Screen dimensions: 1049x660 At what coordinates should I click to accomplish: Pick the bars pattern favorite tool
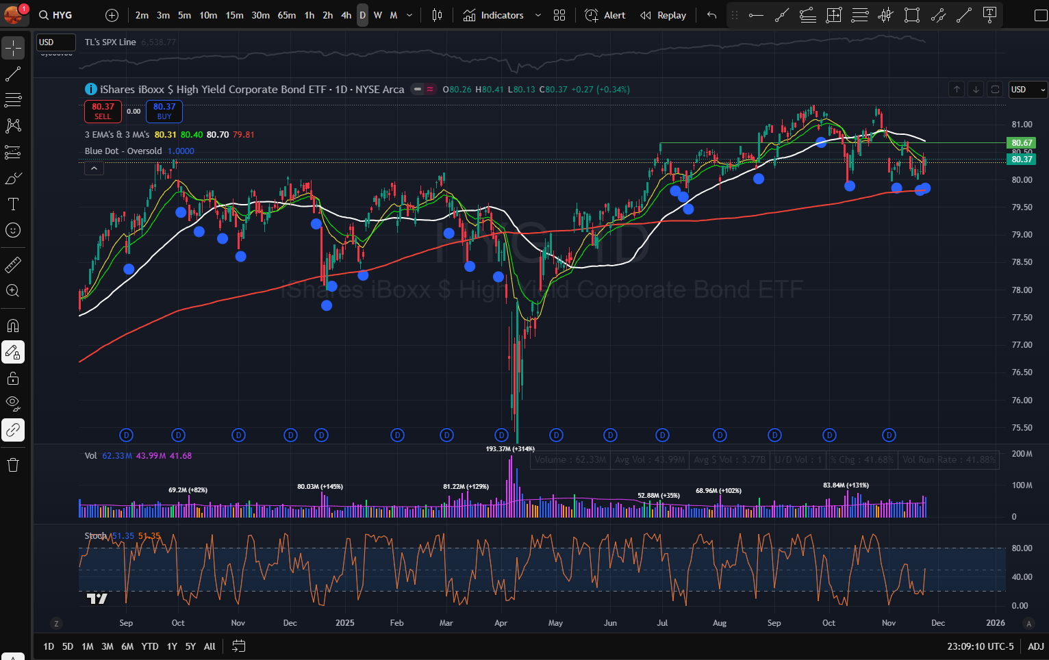885,15
